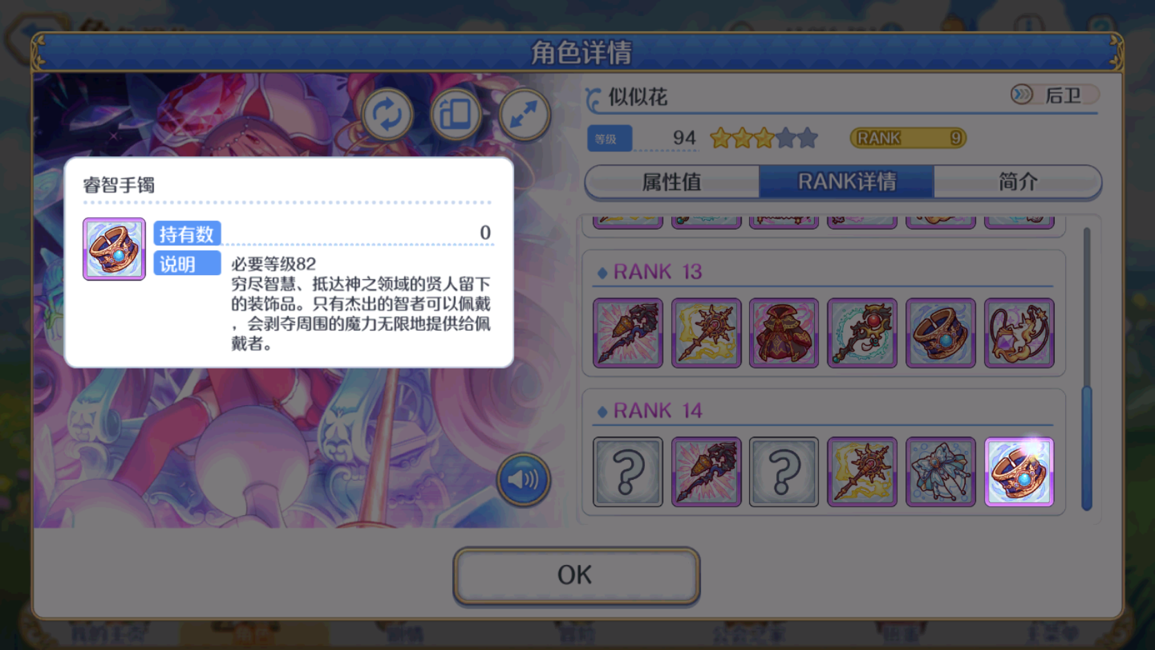This screenshot has height=650, width=1155.
Task: Switch to the 属性值 tab
Action: 672,182
